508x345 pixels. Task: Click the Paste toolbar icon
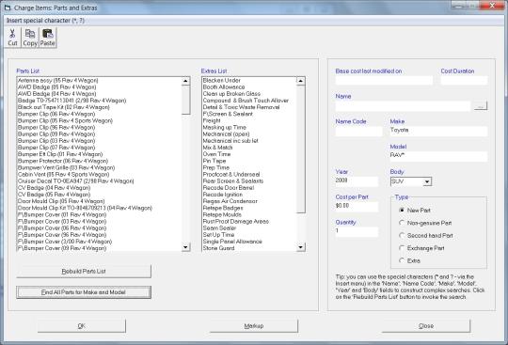[47, 38]
